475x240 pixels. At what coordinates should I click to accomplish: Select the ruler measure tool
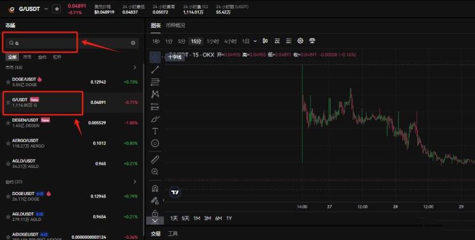point(155,160)
